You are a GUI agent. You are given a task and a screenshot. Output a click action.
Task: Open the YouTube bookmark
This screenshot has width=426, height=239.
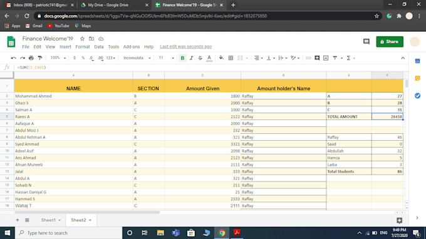coord(58,26)
